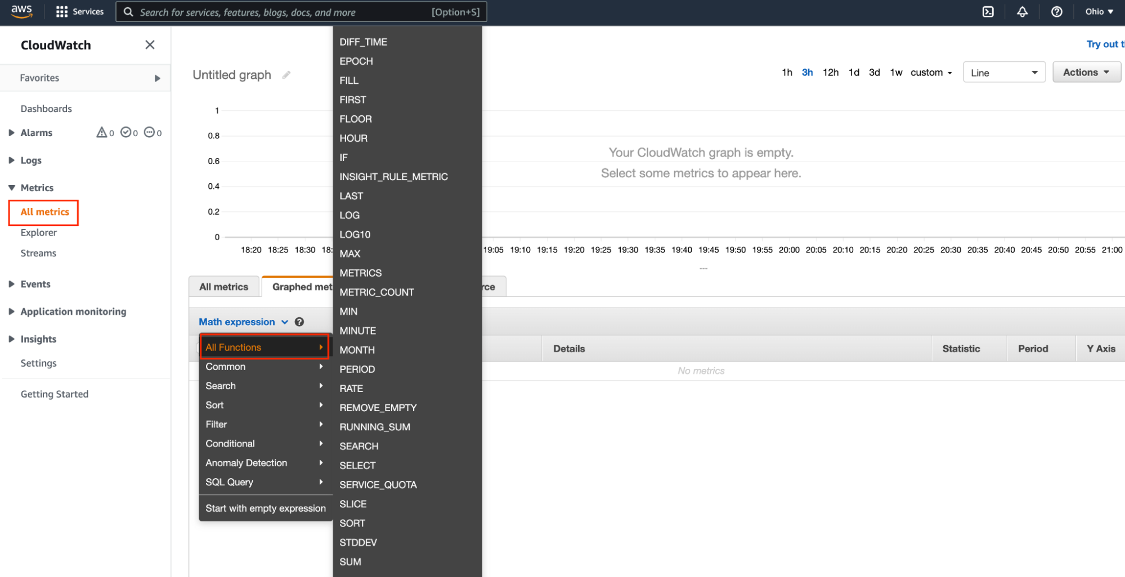Click the services search input field
Image resolution: width=1125 pixels, height=577 pixels.
301,11
